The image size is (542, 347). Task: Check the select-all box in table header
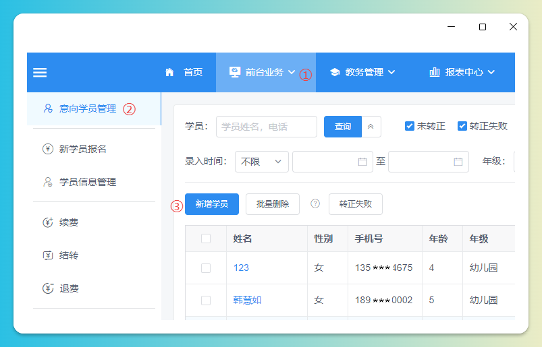[x=206, y=239]
